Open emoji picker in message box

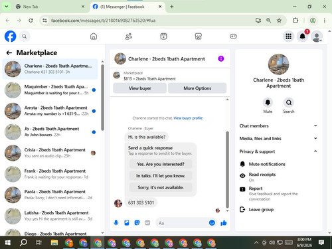point(212,222)
